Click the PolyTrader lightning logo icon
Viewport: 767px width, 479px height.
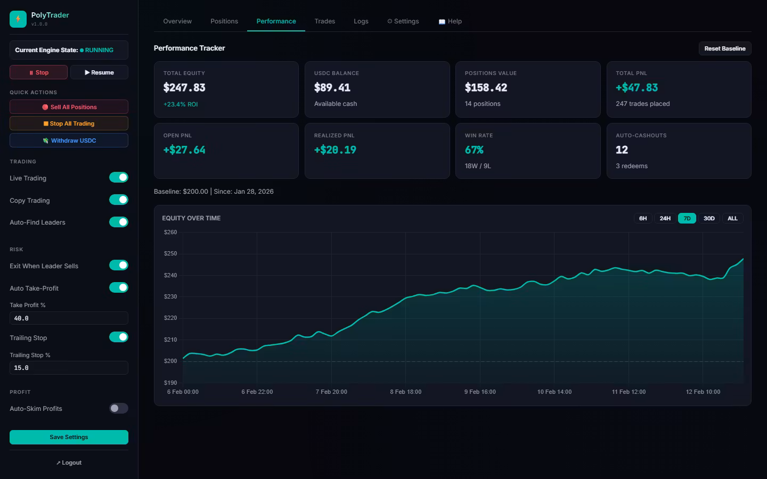18,19
